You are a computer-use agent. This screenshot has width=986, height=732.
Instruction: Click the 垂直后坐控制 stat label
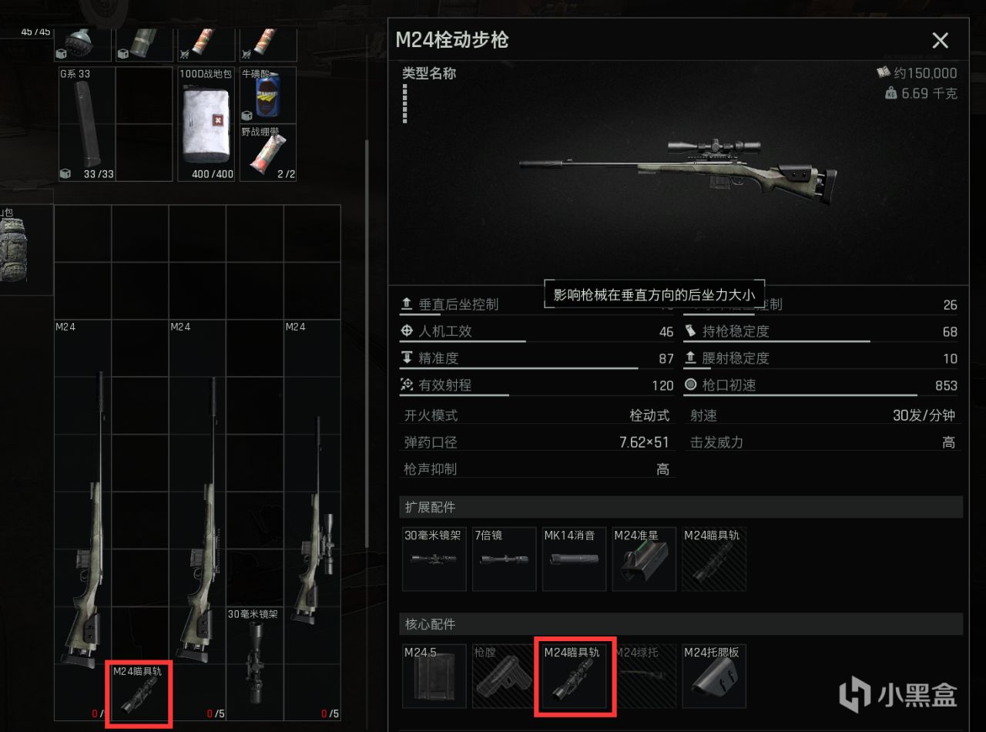[x=458, y=304]
